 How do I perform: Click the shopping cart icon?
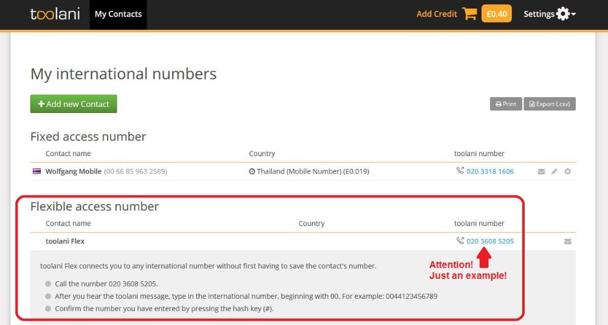[469, 13]
